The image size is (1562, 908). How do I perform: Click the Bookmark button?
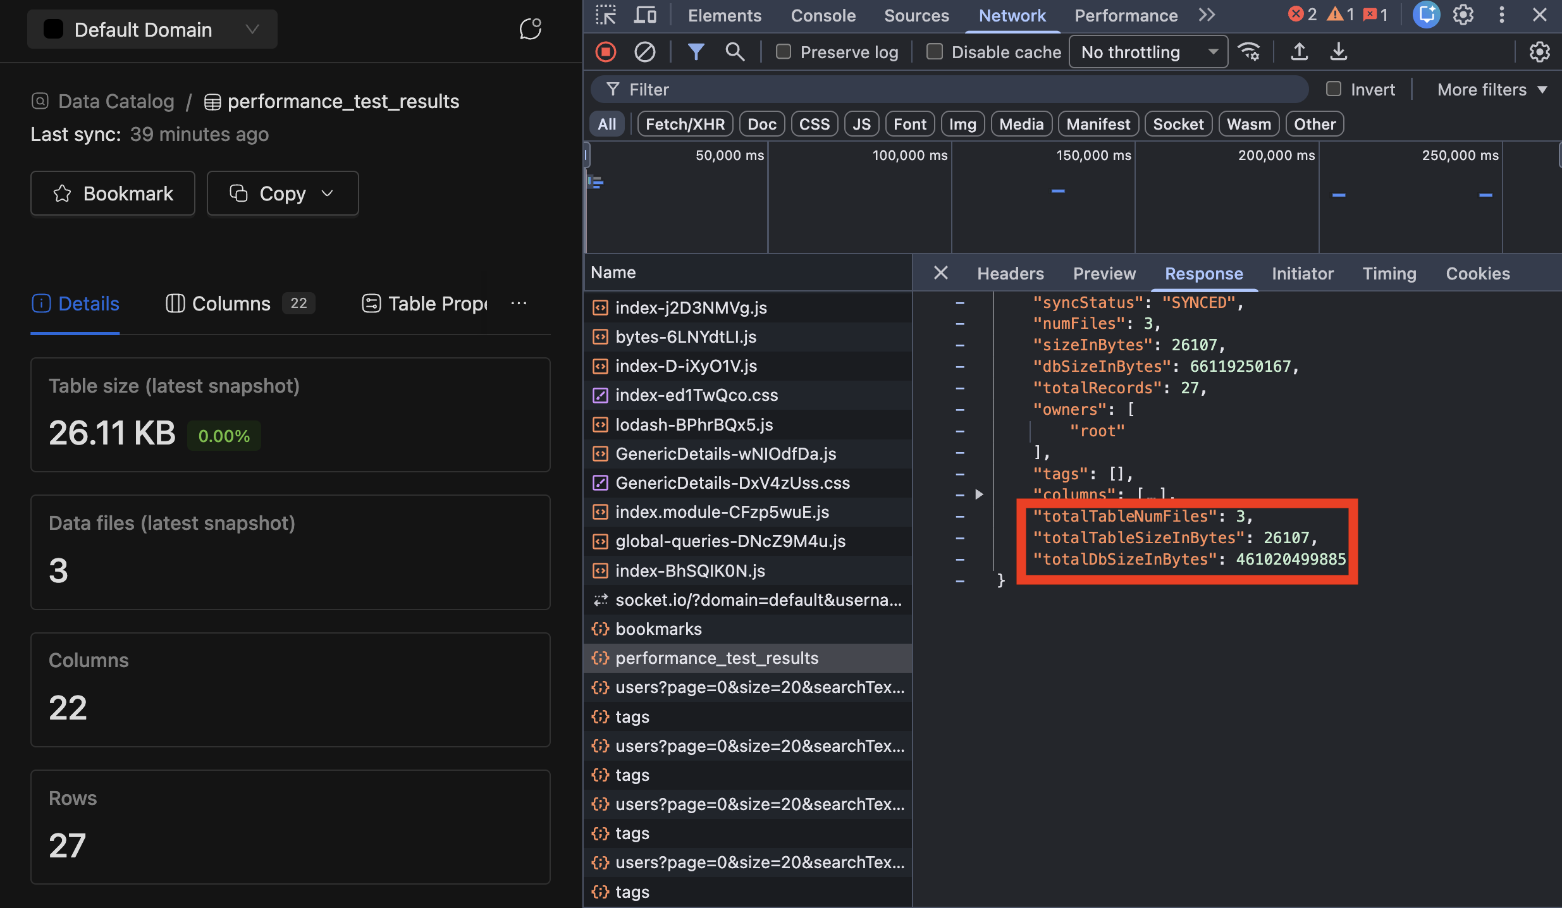(113, 193)
